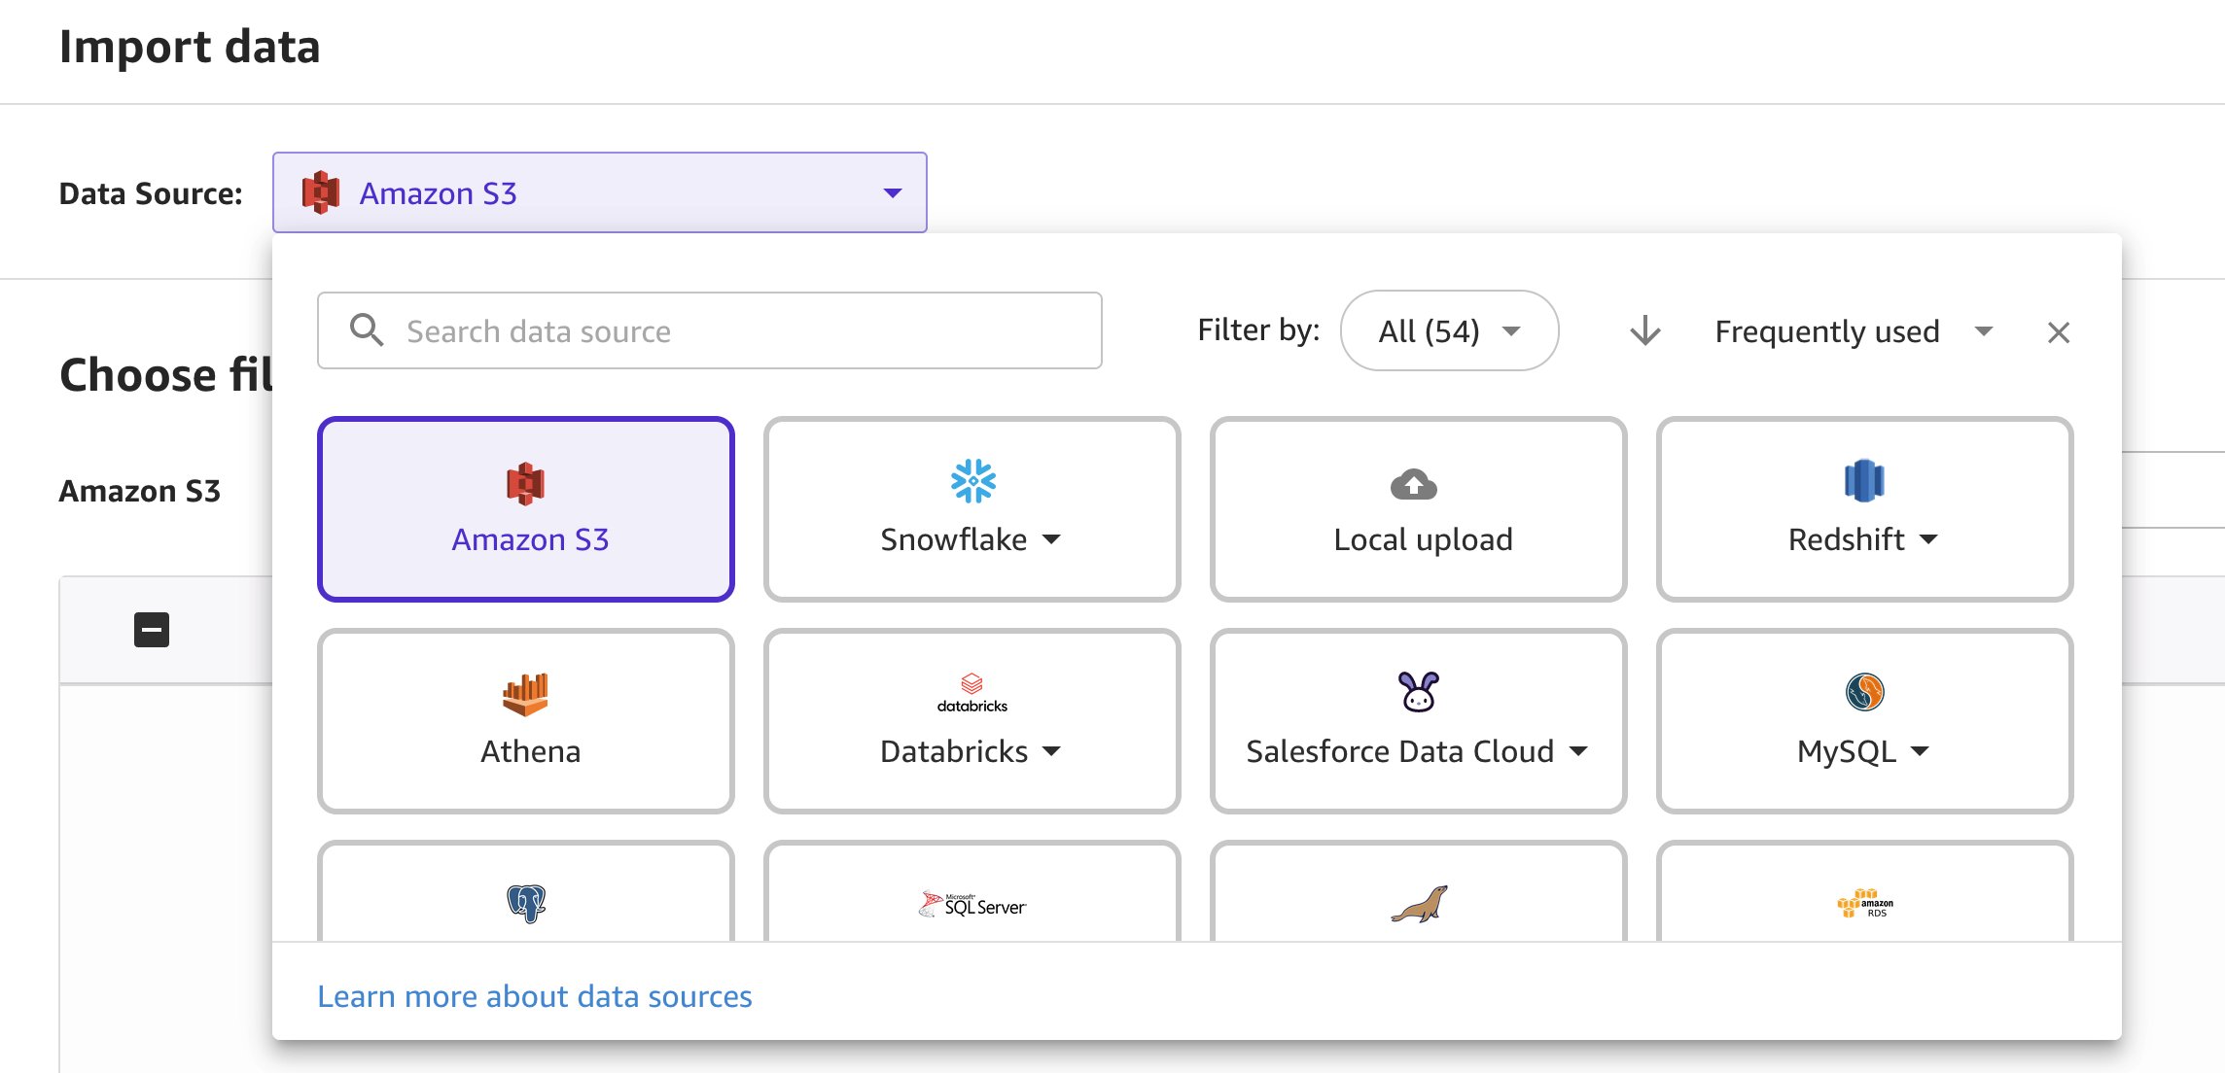Toggle the select-all minus checkbox in the file table
The height and width of the screenshot is (1073, 2225).
pyautogui.click(x=152, y=630)
